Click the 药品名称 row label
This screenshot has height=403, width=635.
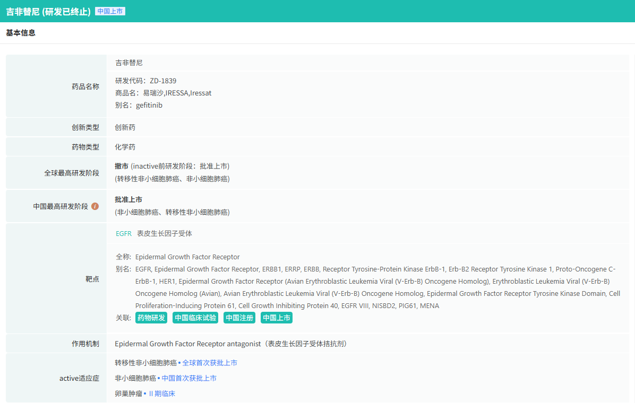(x=85, y=86)
